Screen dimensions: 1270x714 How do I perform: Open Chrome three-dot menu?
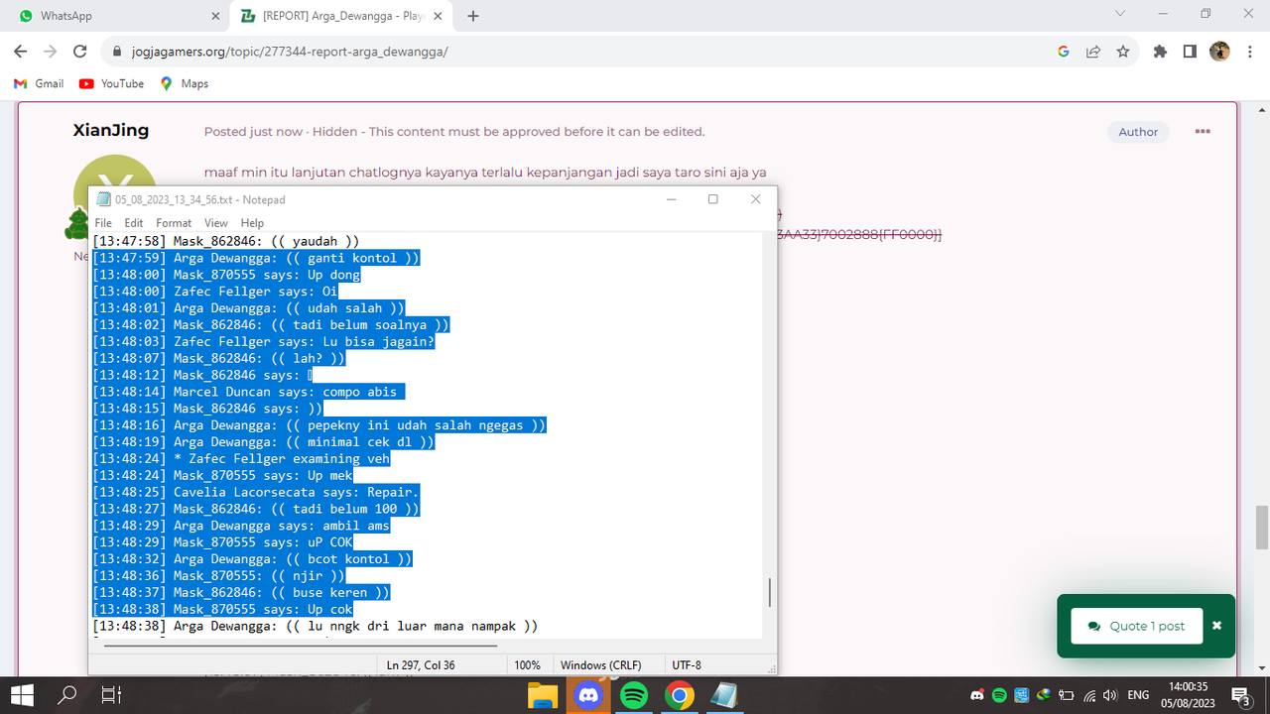tap(1249, 52)
